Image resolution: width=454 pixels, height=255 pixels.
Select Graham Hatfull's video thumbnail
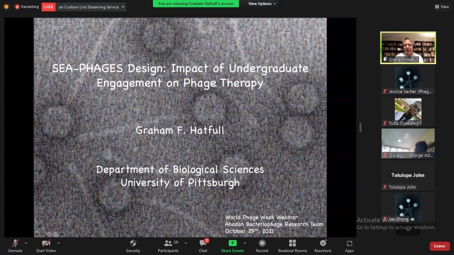pyautogui.click(x=408, y=48)
